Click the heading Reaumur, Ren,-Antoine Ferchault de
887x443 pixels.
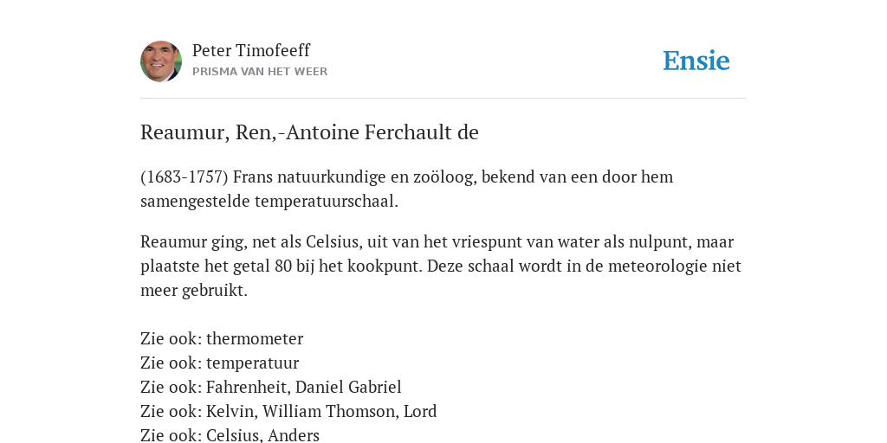[x=309, y=132]
